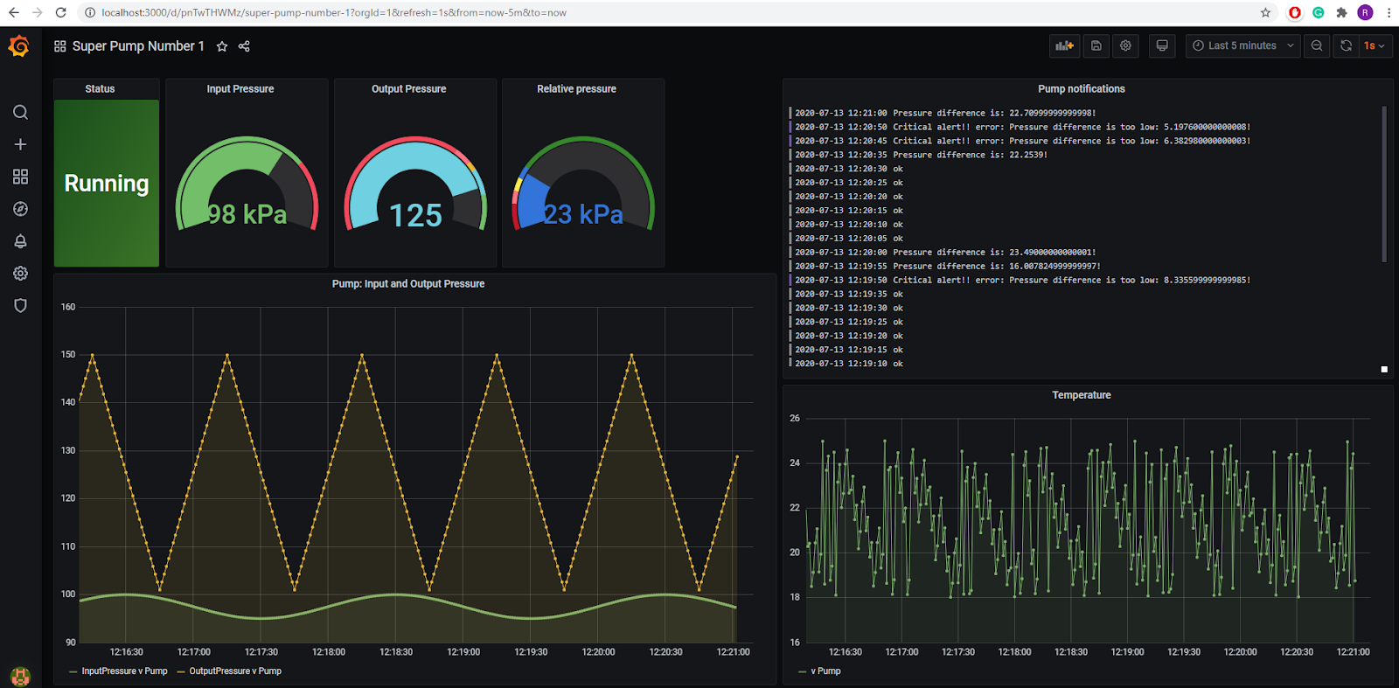
Task: Open Server Admin shield icon
Action: (20, 305)
